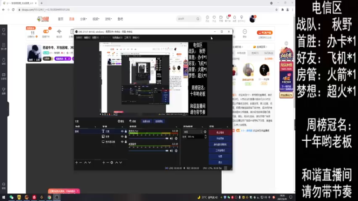
Task: Open 文件 File menu in OBS
Action: click(x=79, y=38)
